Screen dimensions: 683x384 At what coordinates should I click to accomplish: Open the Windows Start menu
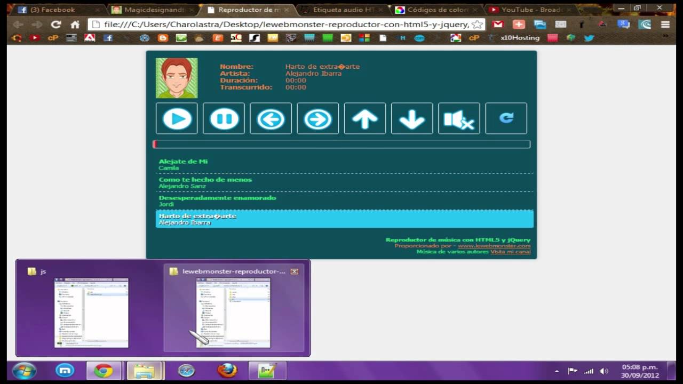24,371
